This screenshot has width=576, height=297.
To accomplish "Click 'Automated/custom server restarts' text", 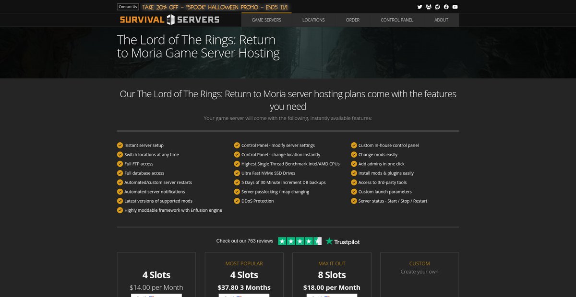I will pos(158,183).
